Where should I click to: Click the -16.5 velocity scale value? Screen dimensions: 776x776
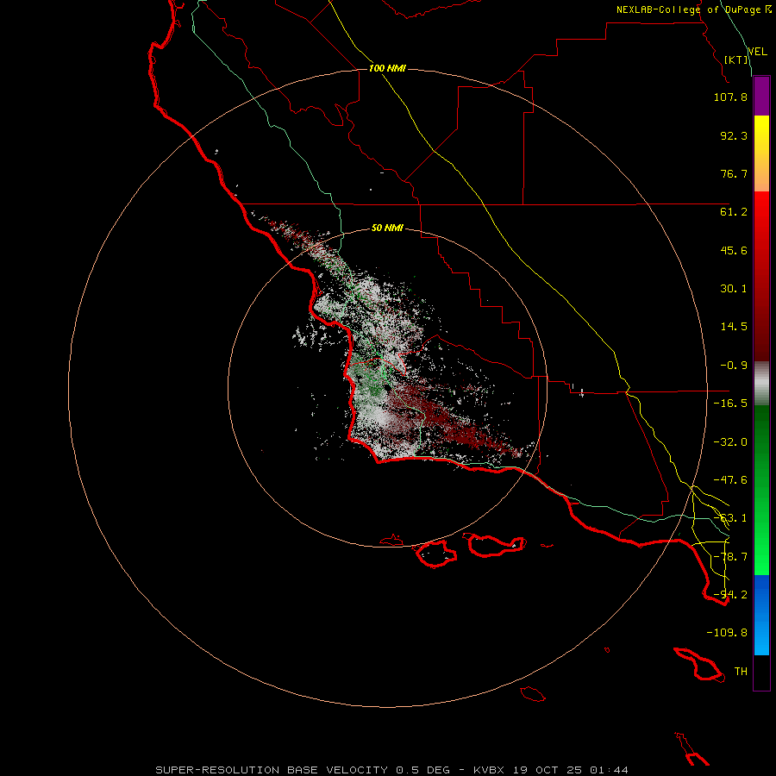tap(730, 404)
